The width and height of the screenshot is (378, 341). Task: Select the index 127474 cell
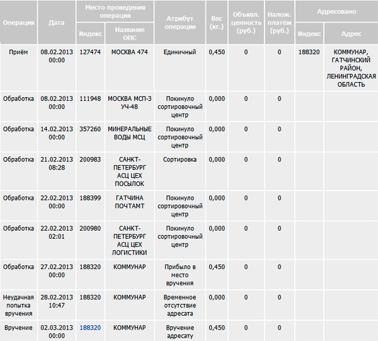point(90,52)
